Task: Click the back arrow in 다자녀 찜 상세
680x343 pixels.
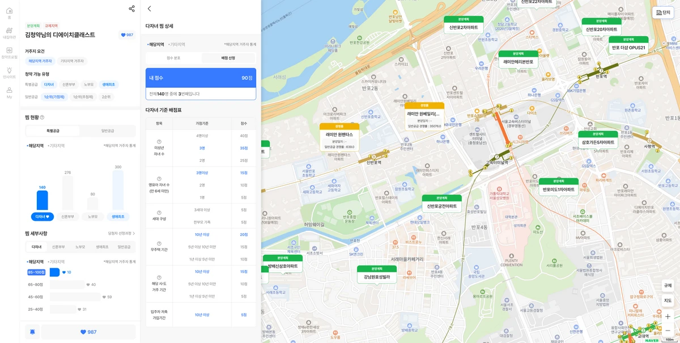Action: [x=149, y=8]
